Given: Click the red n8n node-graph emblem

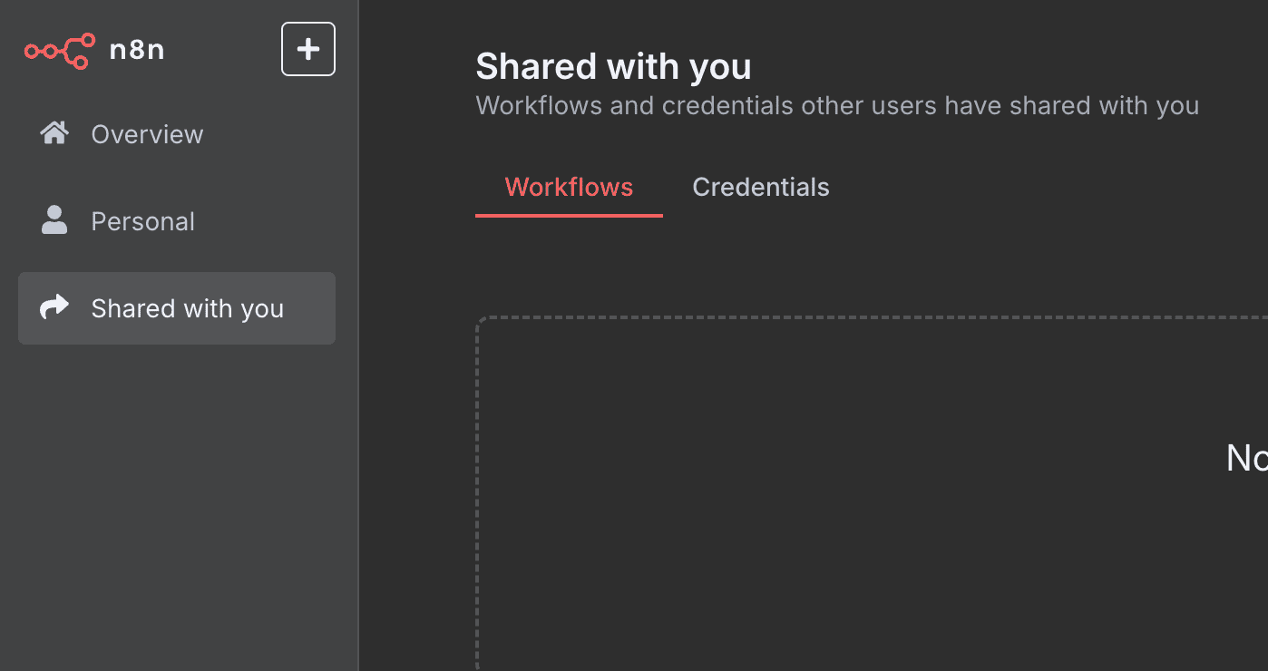Looking at the screenshot, I should tap(59, 51).
